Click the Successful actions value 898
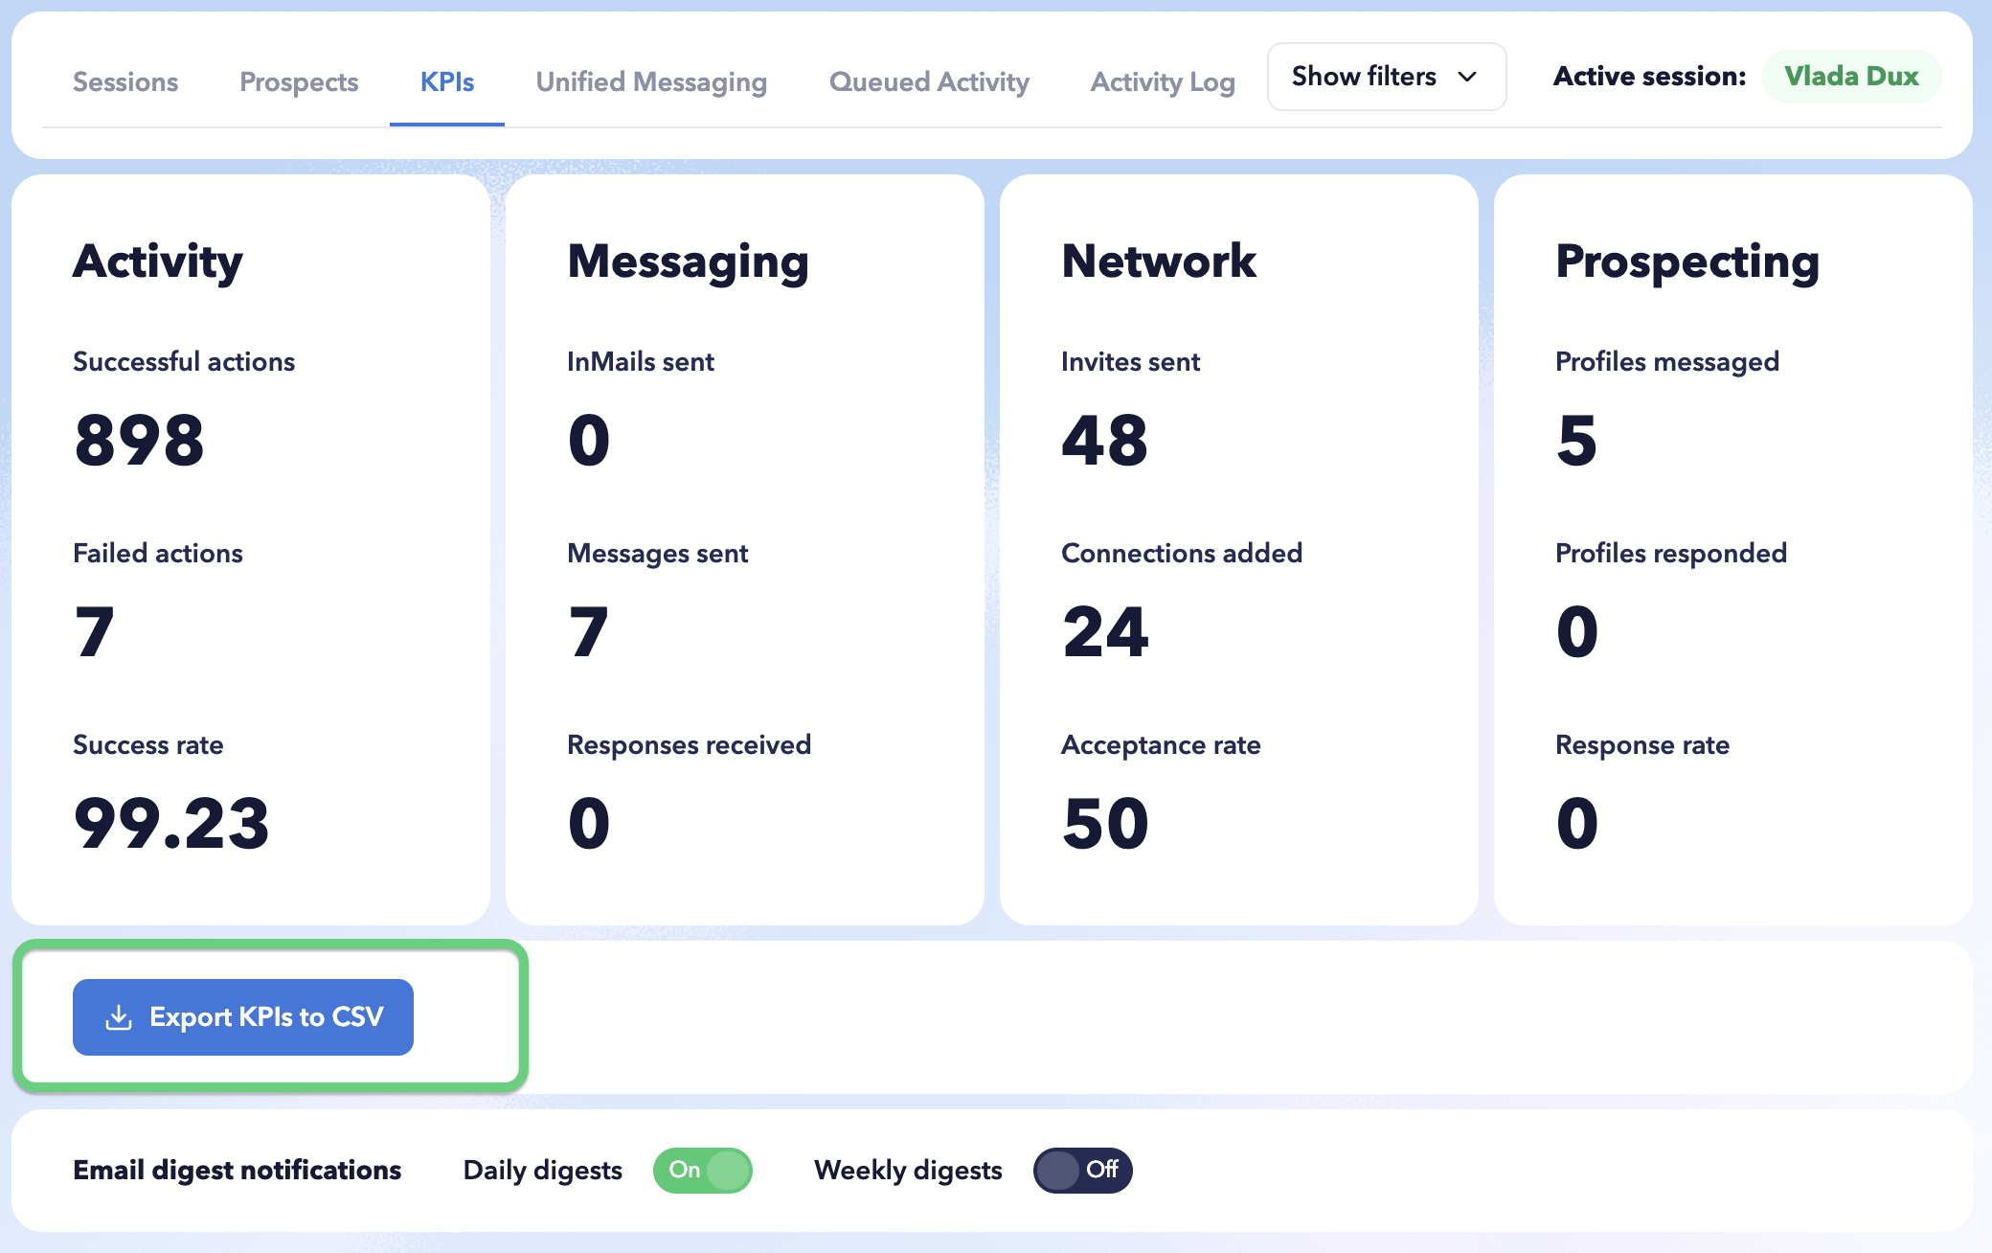This screenshot has width=1992, height=1253. point(140,441)
